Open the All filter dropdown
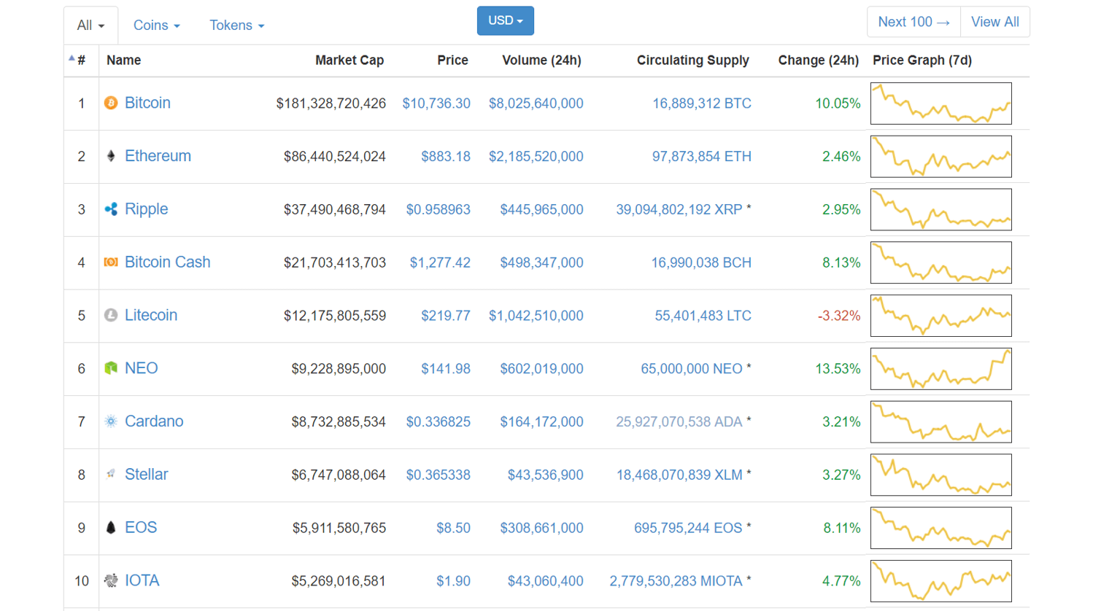Screen dimensions: 1093x611 point(91,26)
